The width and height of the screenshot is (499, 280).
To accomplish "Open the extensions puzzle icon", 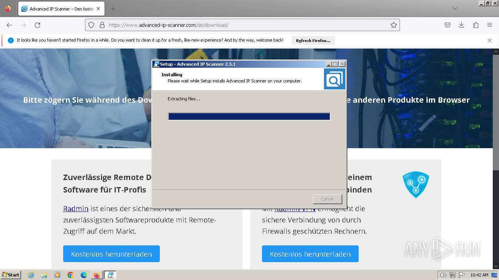I will pos(476,25).
